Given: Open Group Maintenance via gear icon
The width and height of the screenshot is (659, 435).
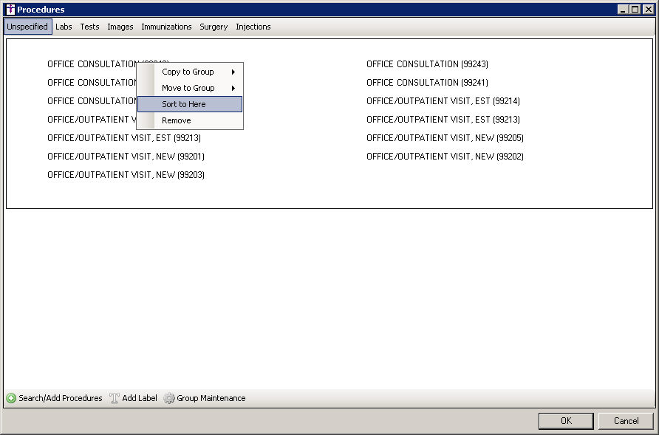Looking at the screenshot, I should pyautogui.click(x=169, y=398).
